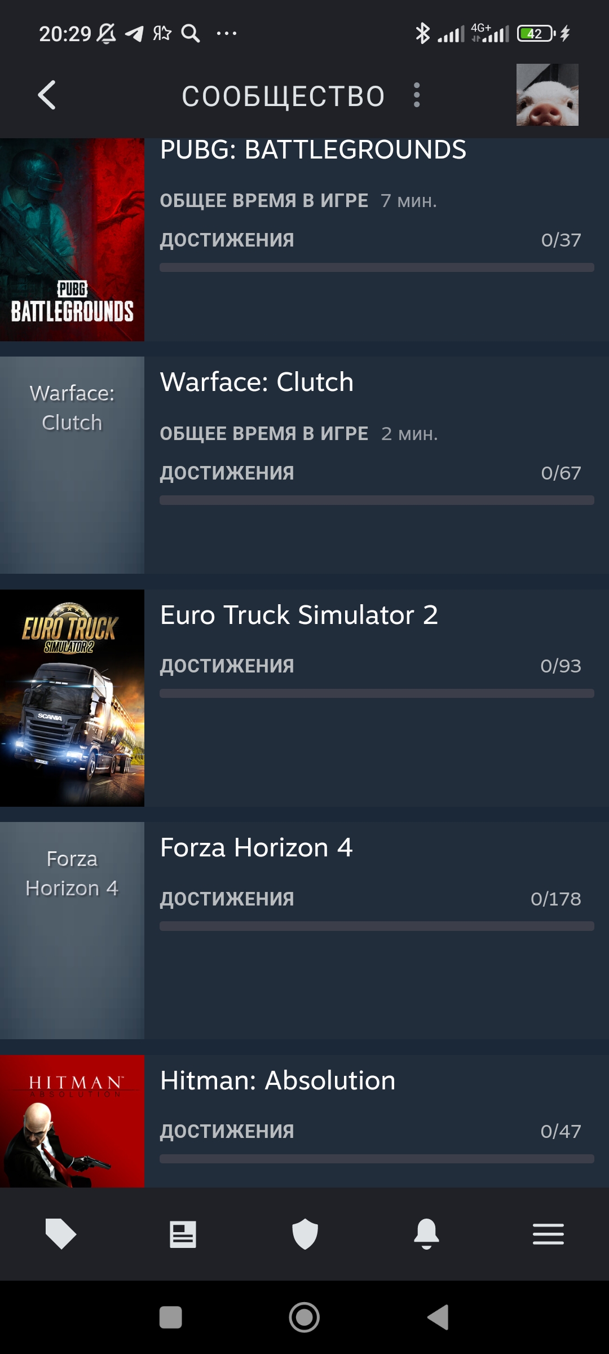609x1354 pixels.
Task: Open the Steam Guard shield tab
Action: point(305,1234)
